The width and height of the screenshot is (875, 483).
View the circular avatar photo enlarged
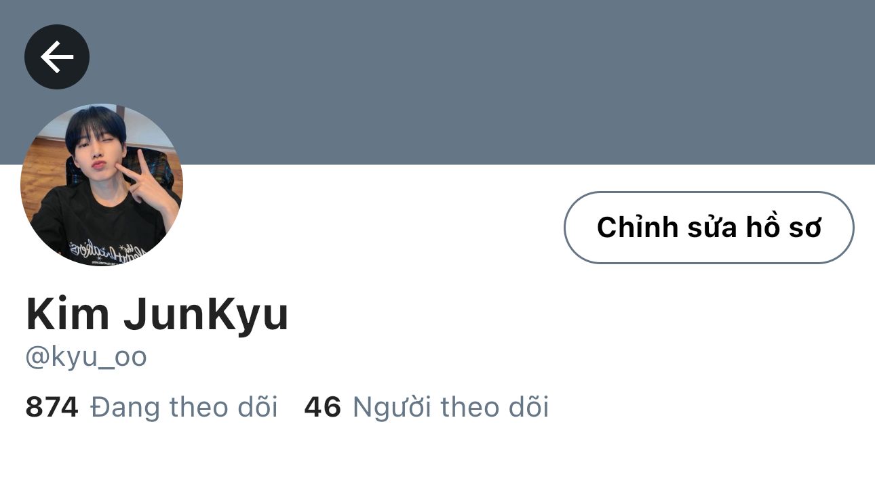click(x=102, y=185)
